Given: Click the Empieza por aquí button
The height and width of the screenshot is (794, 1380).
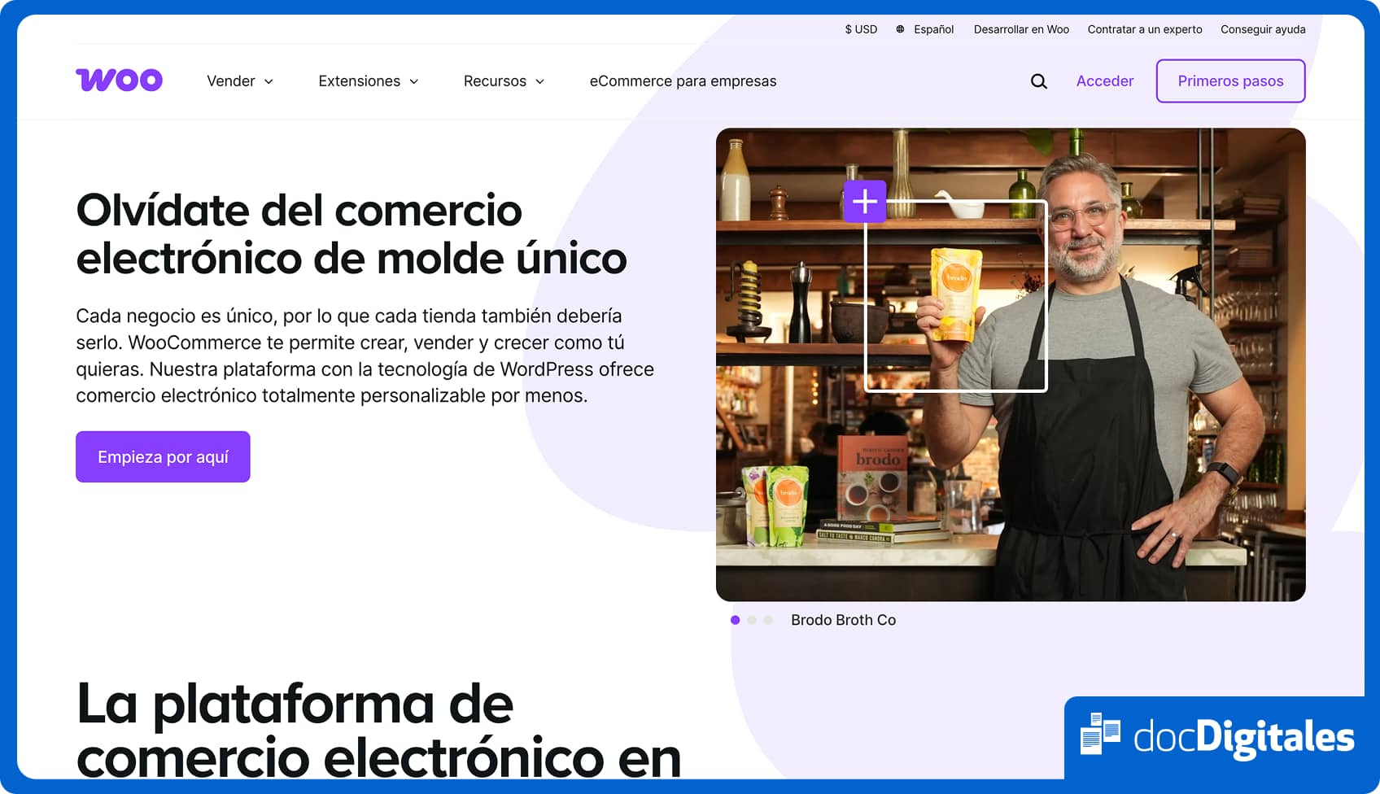Looking at the screenshot, I should (163, 456).
